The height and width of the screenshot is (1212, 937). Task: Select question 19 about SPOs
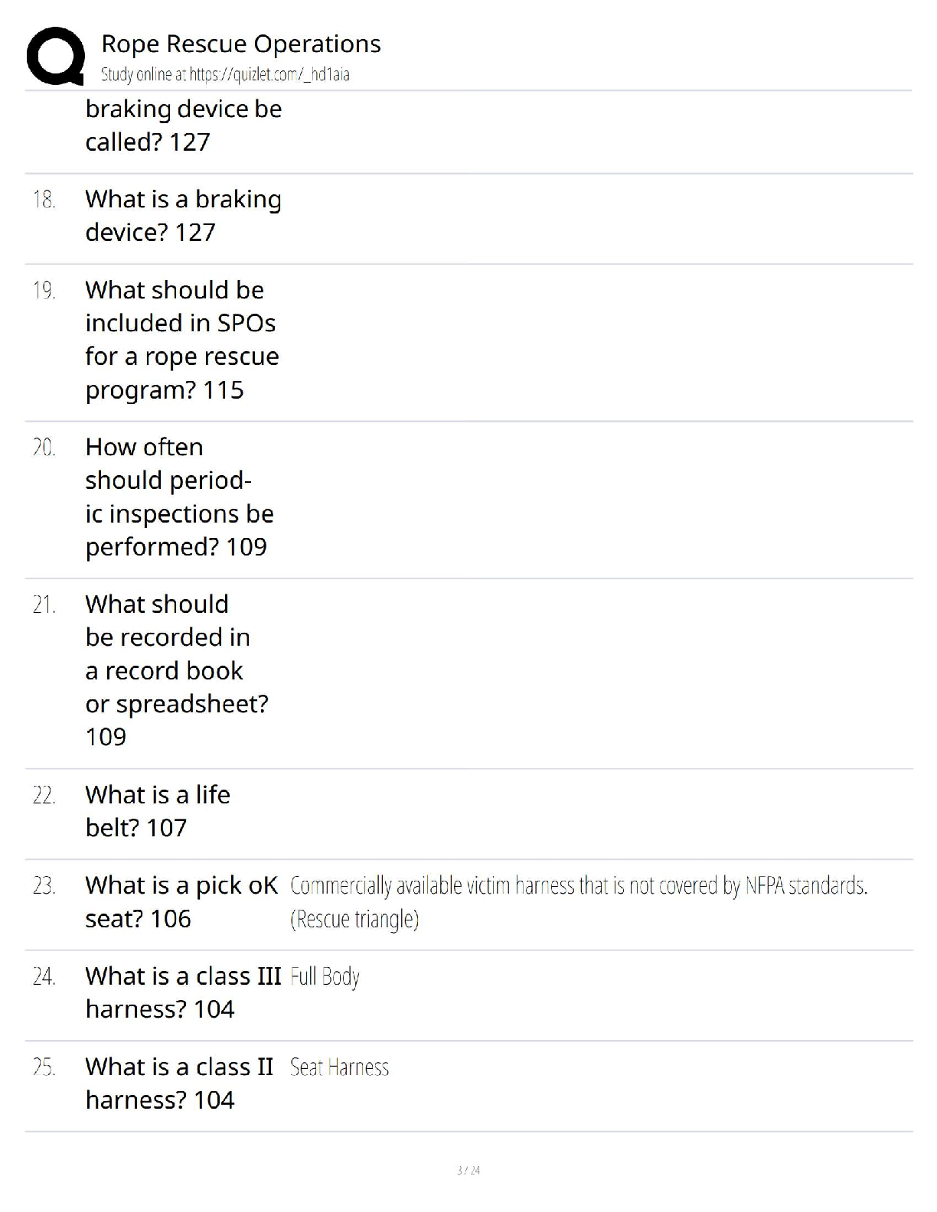click(182, 340)
